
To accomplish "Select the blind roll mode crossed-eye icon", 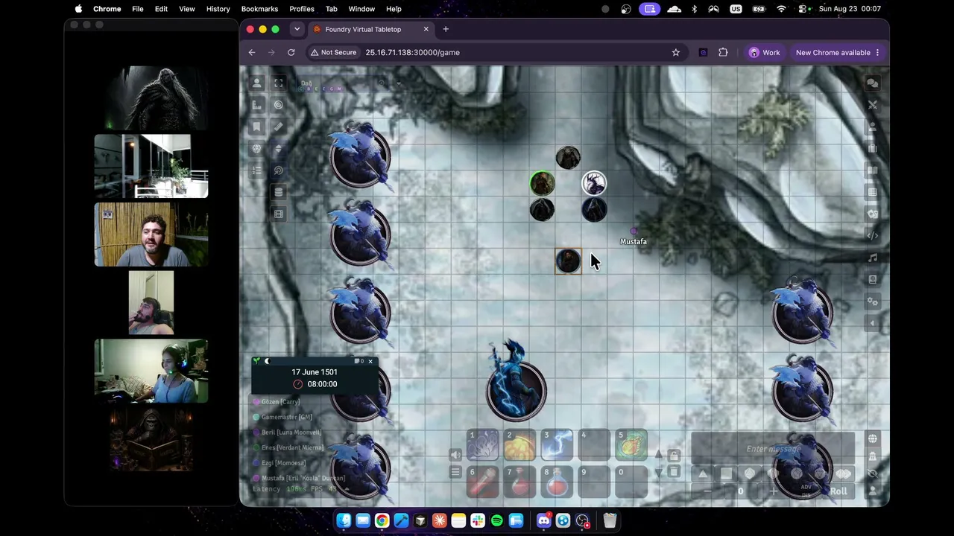I will pyautogui.click(x=873, y=473).
